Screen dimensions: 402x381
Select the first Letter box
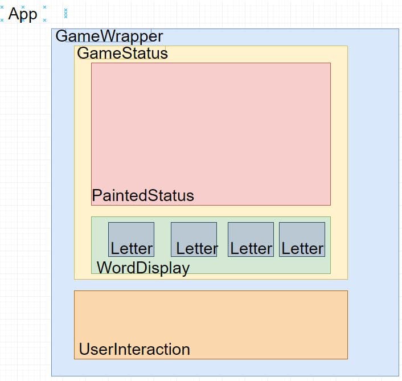click(x=132, y=239)
